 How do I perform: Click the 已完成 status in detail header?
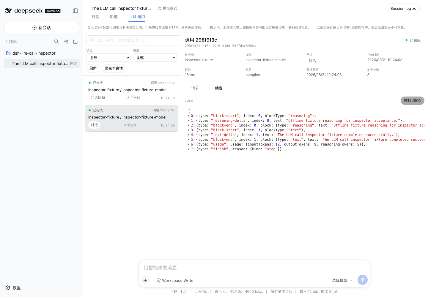413,40
